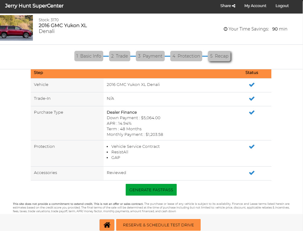Viewport: 303px width, 231px height.
Task: Click the Term 48 Months line
Action: click(124, 129)
